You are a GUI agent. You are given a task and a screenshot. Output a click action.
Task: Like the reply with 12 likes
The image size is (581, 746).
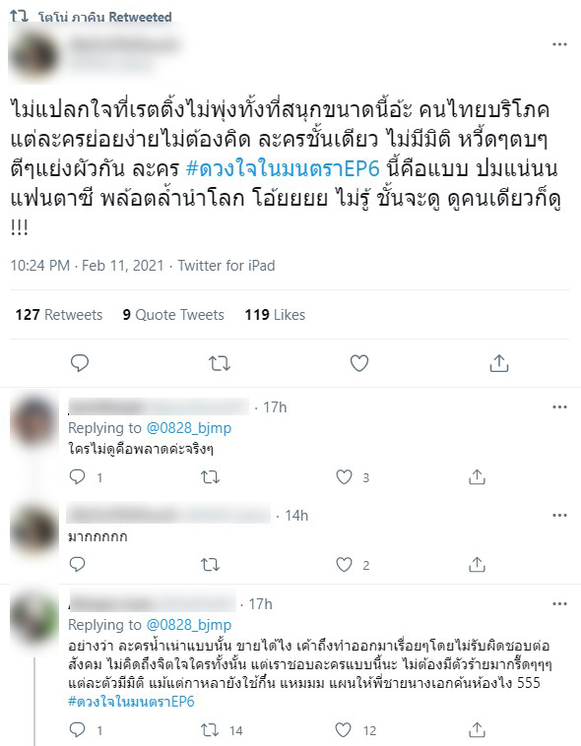(344, 730)
